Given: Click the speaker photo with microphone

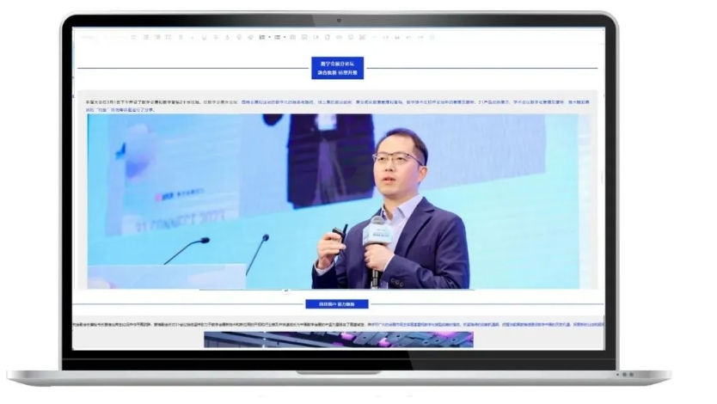Looking at the screenshot, I should (x=334, y=201).
